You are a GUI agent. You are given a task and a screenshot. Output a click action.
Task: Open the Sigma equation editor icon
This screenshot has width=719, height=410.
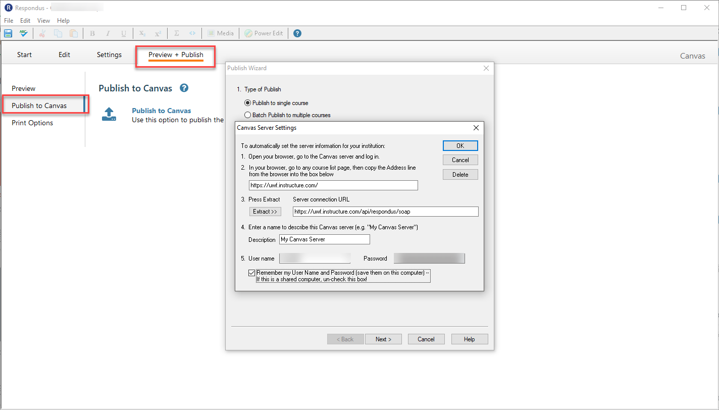[177, 33]
